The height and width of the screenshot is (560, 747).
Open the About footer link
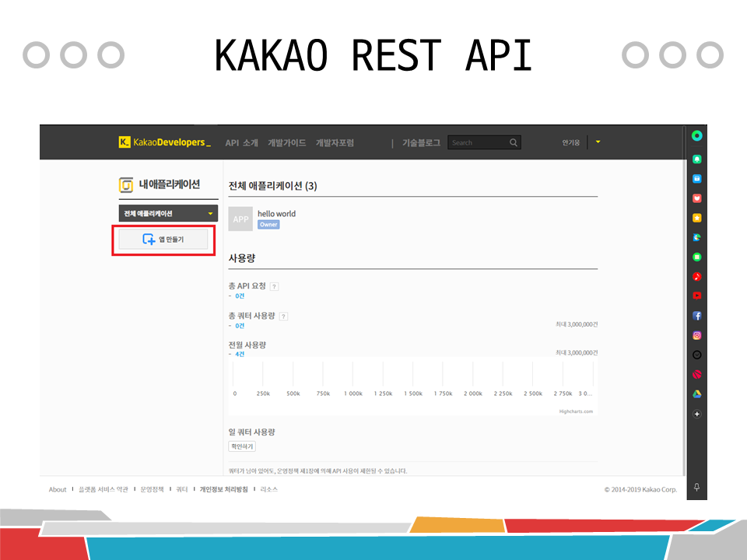coord(58,489)
